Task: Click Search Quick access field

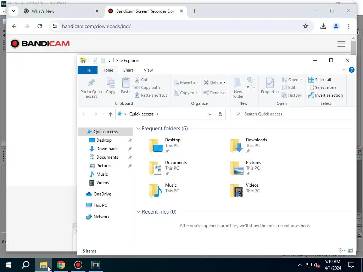Action: (291, 114)
